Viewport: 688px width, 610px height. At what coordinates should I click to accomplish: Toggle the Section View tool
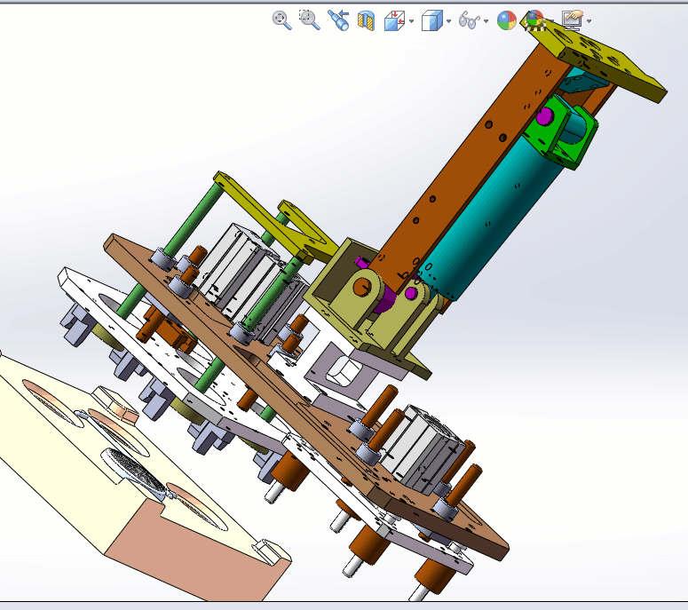pos(366,20)
